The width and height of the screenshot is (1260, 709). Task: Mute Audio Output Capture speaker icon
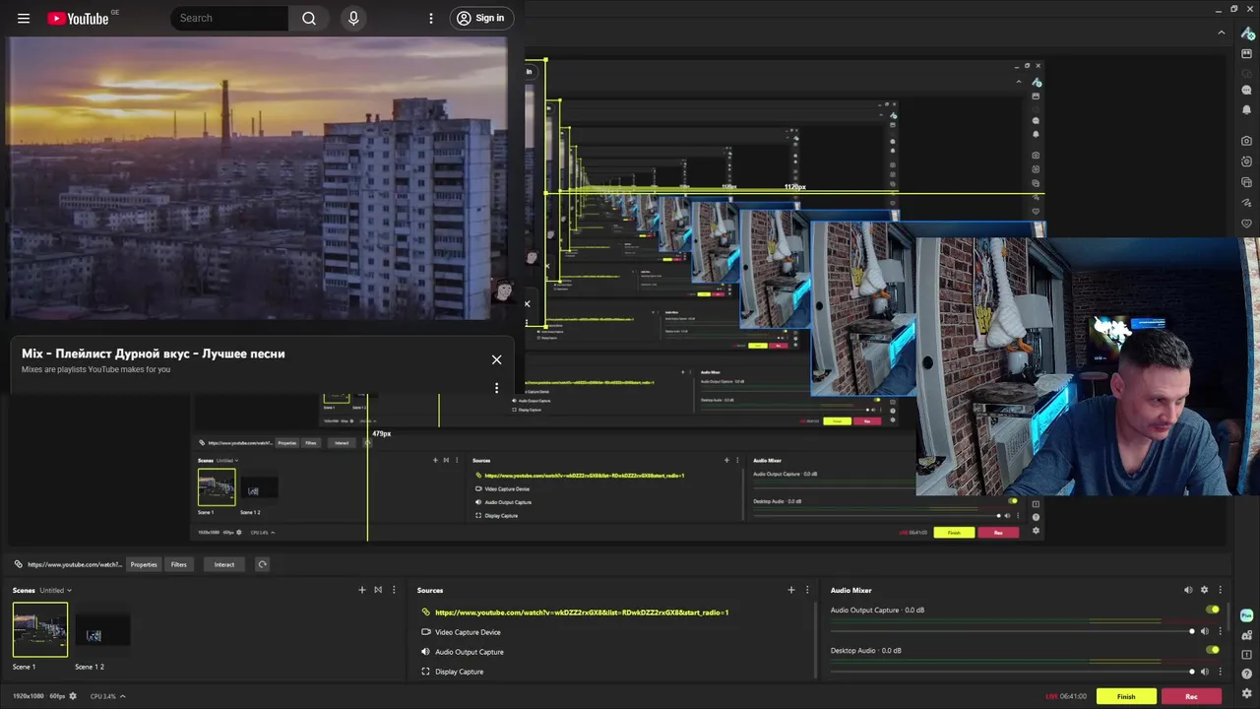(x=1205, y=631)
